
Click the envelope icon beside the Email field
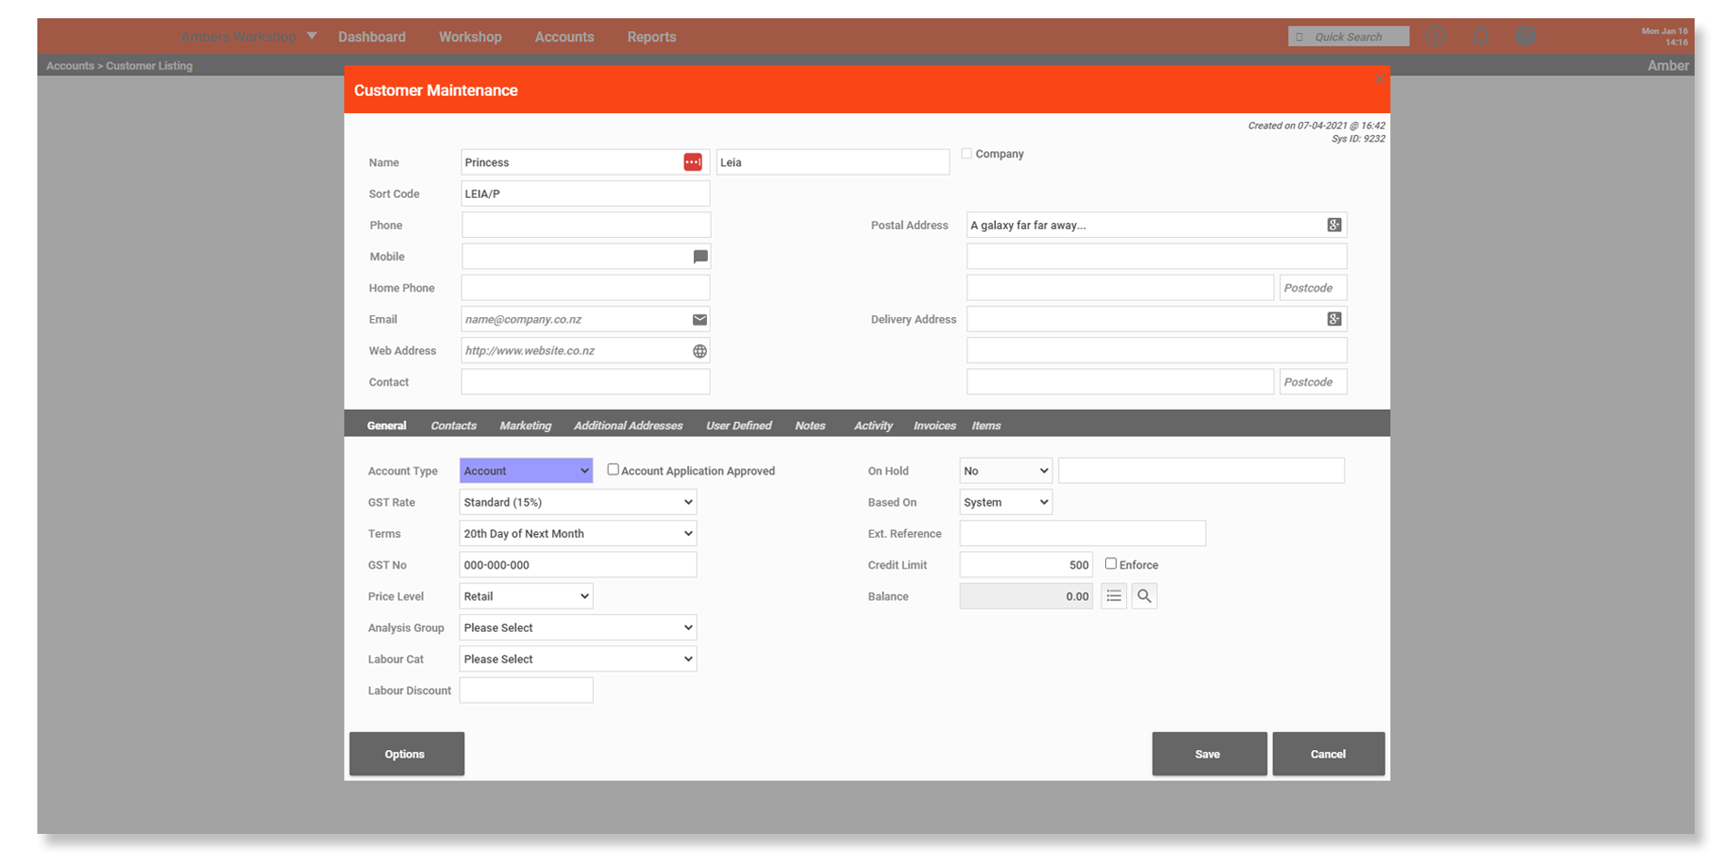[x=699, y=319]
